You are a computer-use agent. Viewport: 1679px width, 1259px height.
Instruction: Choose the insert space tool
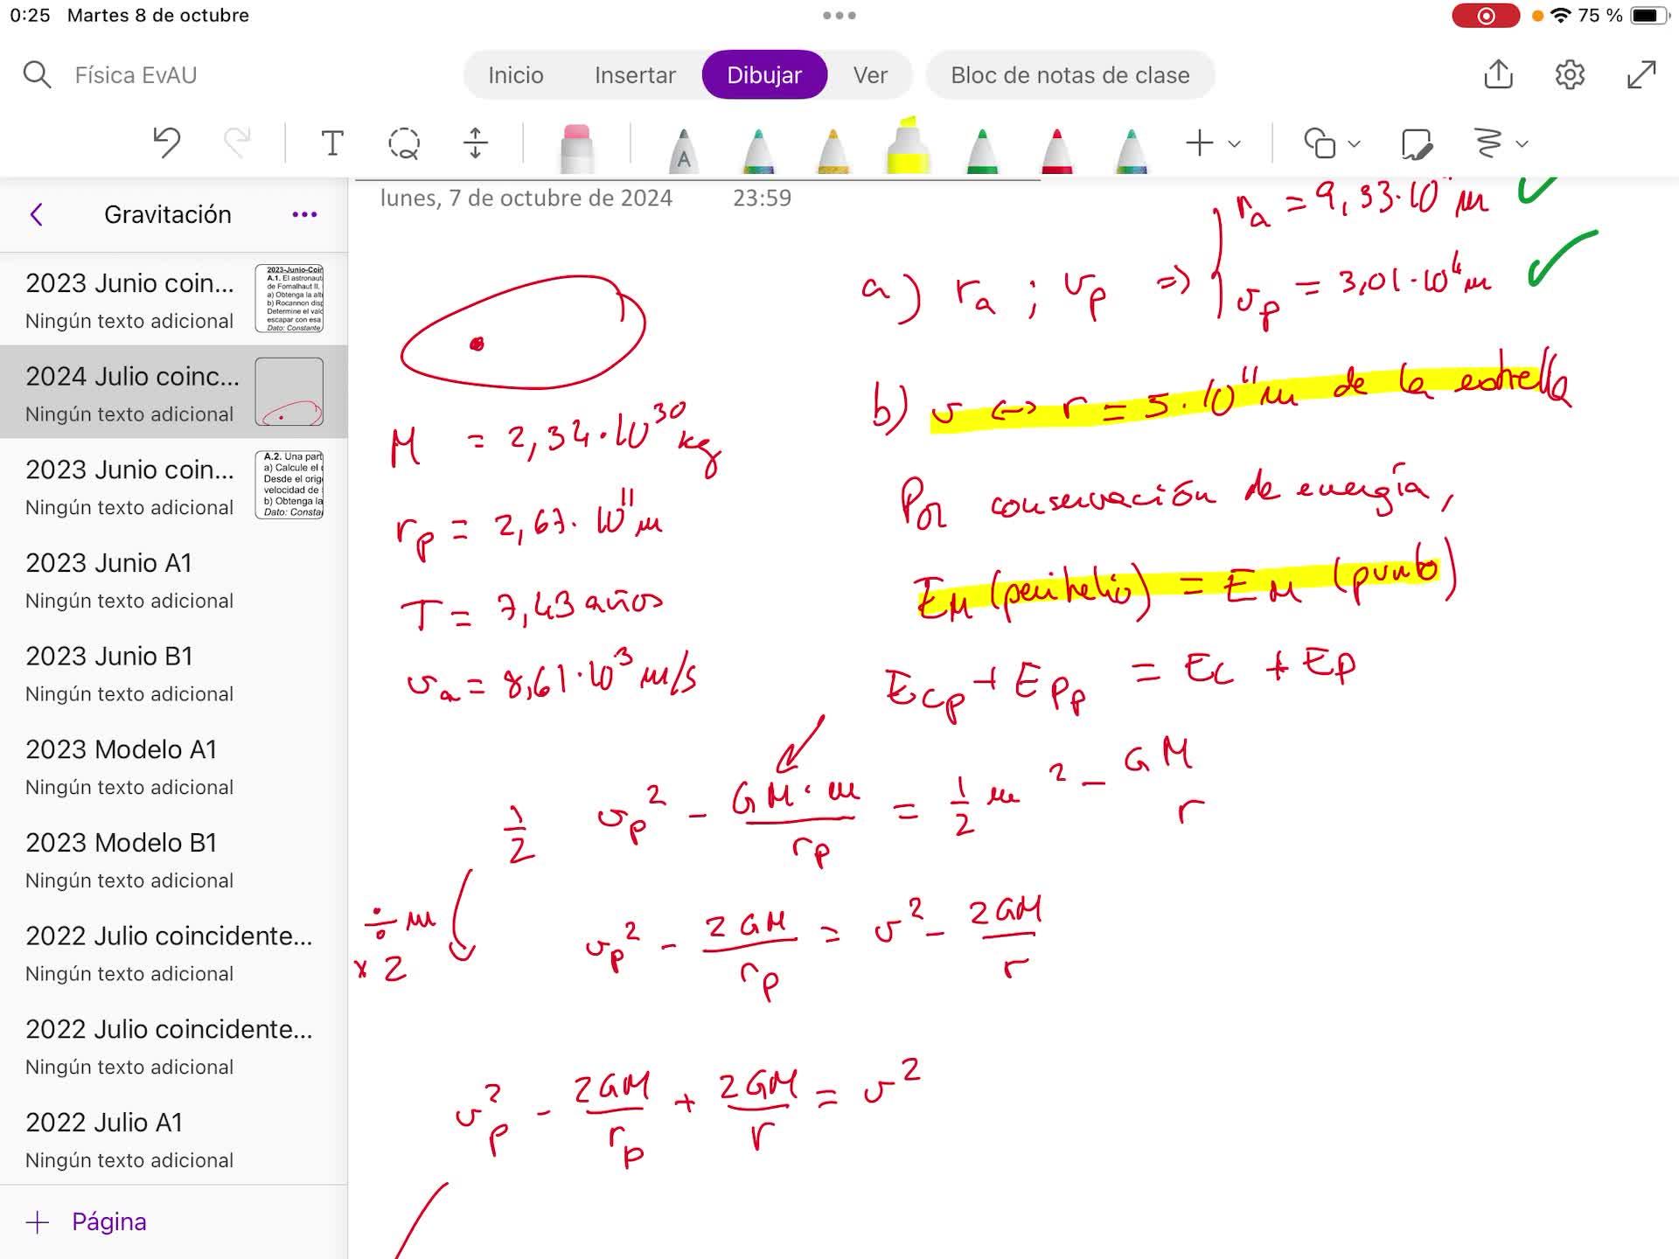pos(475,143)
